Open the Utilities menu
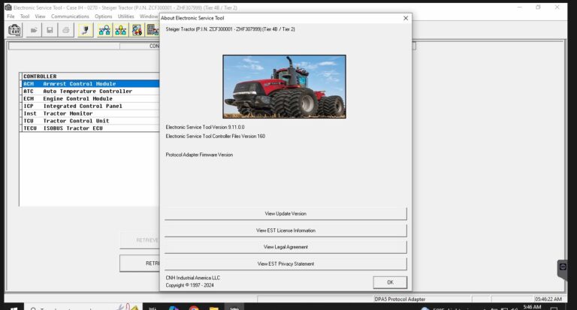The height and width of the screenshot is (310, 577). point(126,17)
